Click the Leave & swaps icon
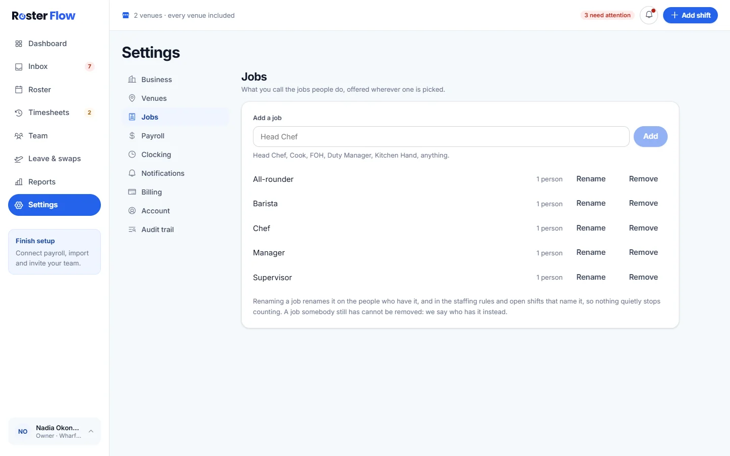Screen dimensions: 730x456 coord(19,159)
